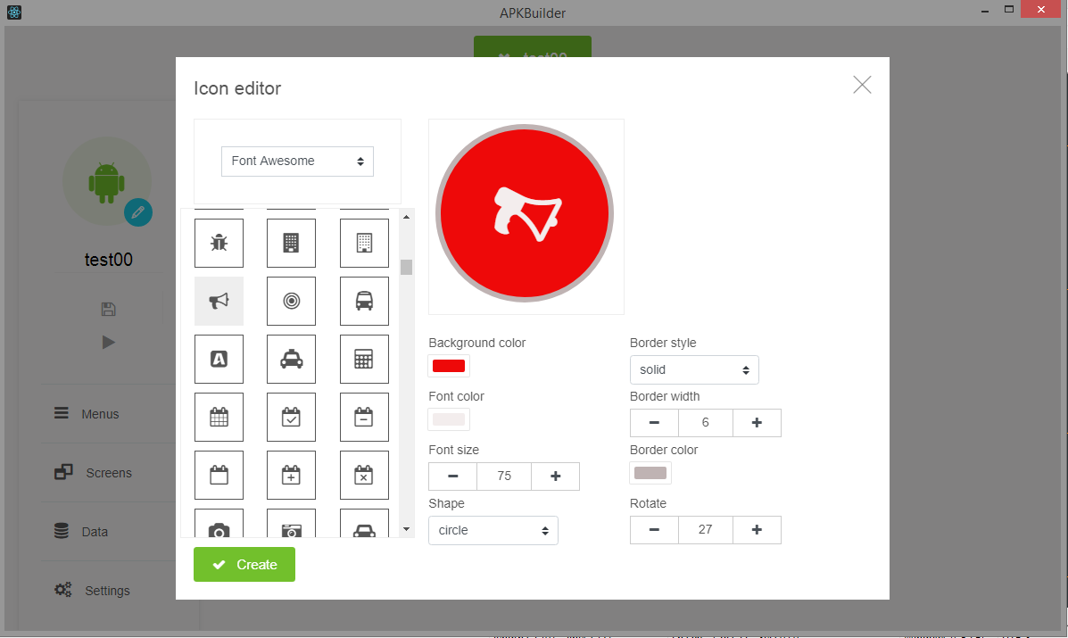Expand the Border style dropdown

[x=693, y=369]
